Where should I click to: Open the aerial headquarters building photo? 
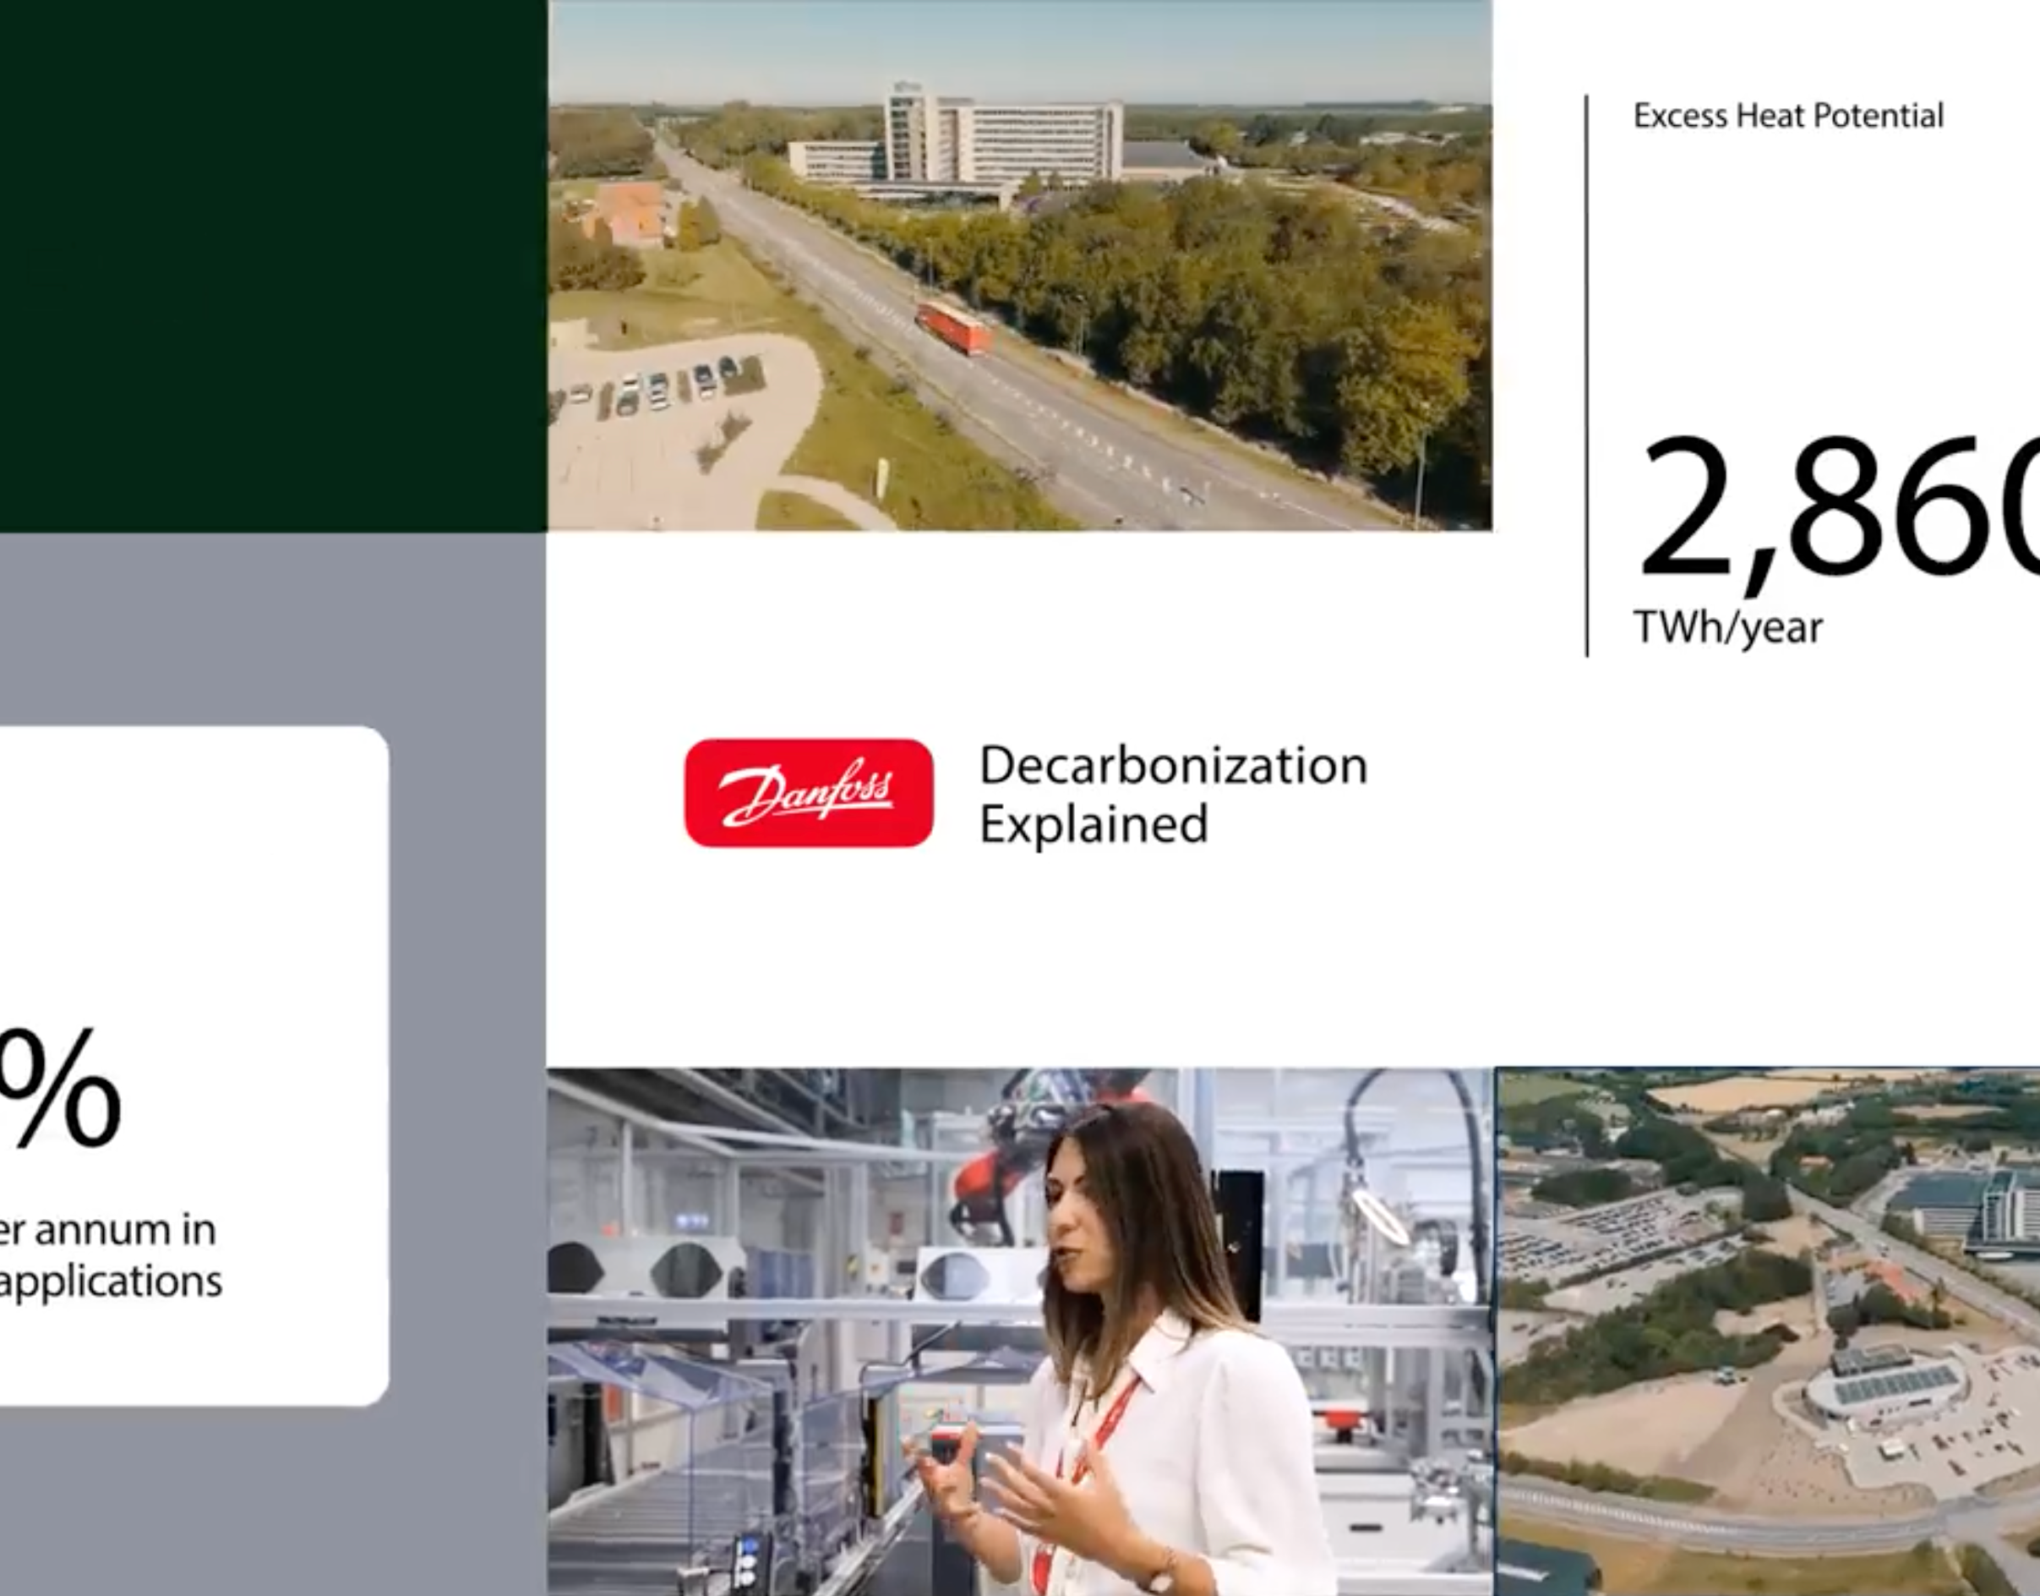point(1019,265)
